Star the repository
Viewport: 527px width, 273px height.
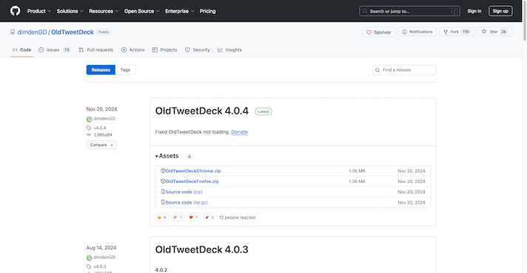point(494,32)
